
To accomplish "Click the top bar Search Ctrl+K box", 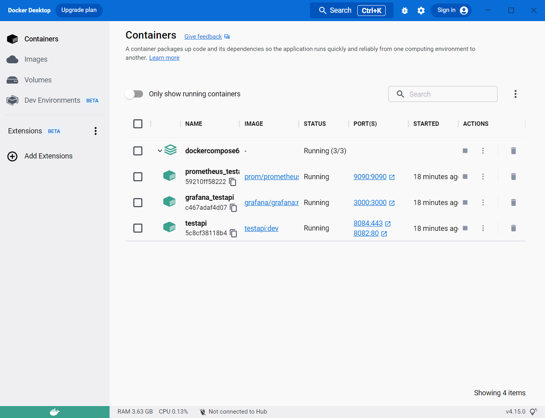I will [x=352, y=10].
